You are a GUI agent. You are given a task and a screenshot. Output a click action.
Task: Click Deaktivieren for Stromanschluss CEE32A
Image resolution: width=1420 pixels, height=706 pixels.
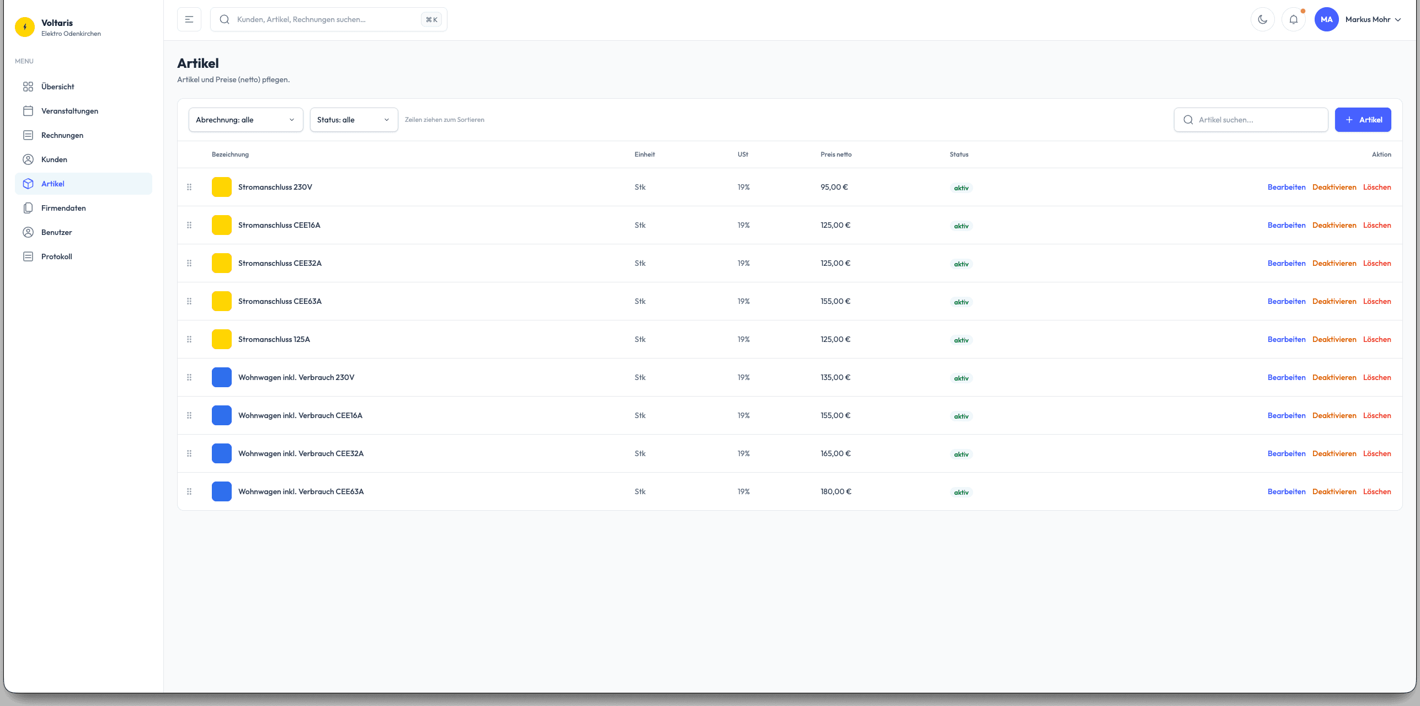pyautogui.click(x=1334, y=263)
